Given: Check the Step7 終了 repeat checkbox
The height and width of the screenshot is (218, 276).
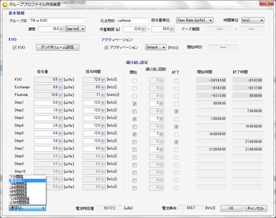Looking at the screenshot, I should tap(176, 150).
